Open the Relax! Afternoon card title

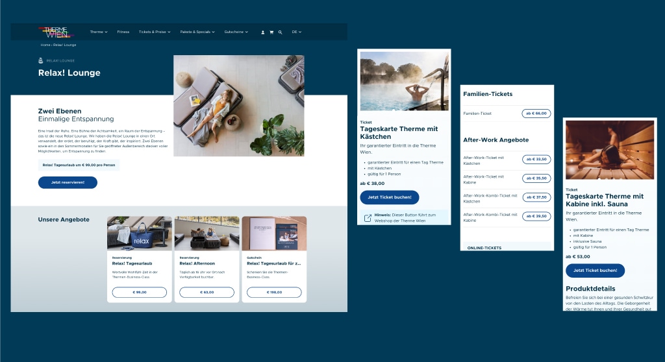click(x=197, y=263)
